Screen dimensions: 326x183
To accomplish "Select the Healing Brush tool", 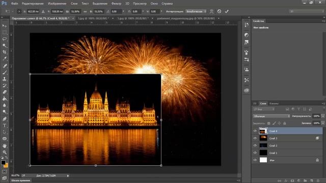I will [5, 66].
